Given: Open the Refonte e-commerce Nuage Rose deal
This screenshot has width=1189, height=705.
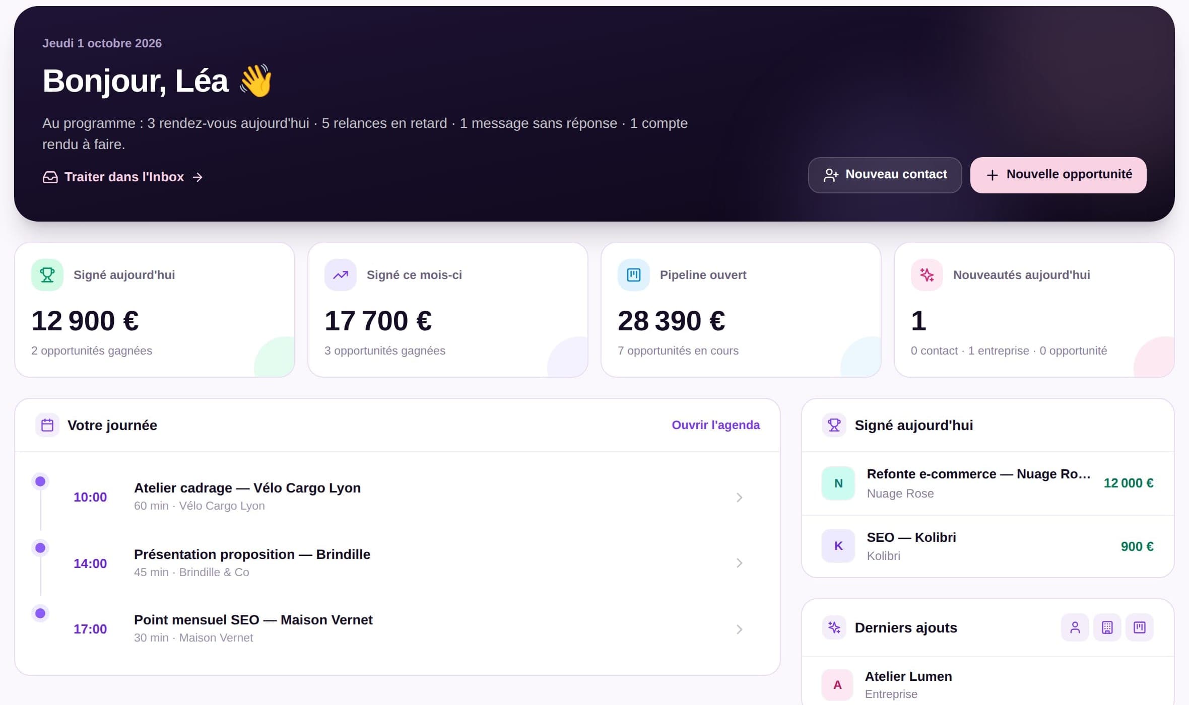Looking at the screenshot, I should point(987,483).
